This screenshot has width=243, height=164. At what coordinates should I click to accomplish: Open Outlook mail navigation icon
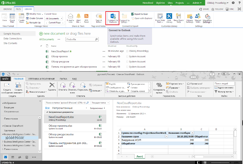tap(5, 157)
